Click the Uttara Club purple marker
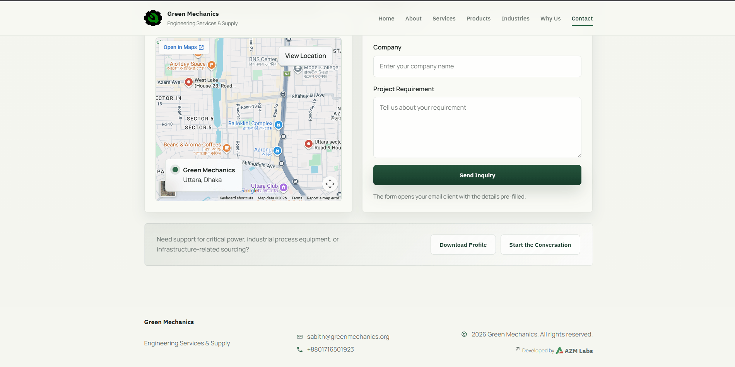 tap(284, 187)
